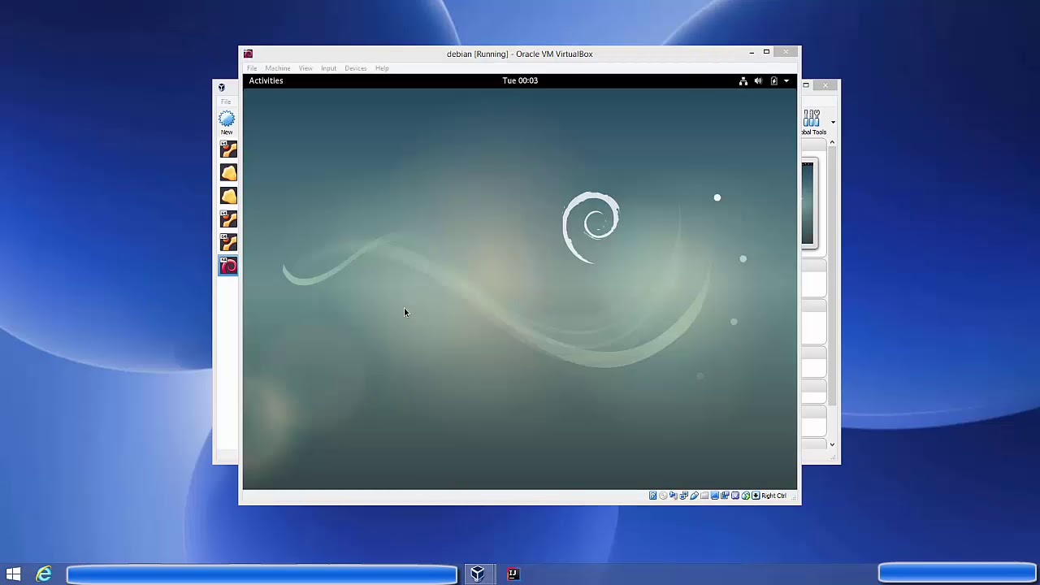Click the wired network icon in GNOME bar
The width and height of the screenshot is (1040, 585).
click(743, 80)
